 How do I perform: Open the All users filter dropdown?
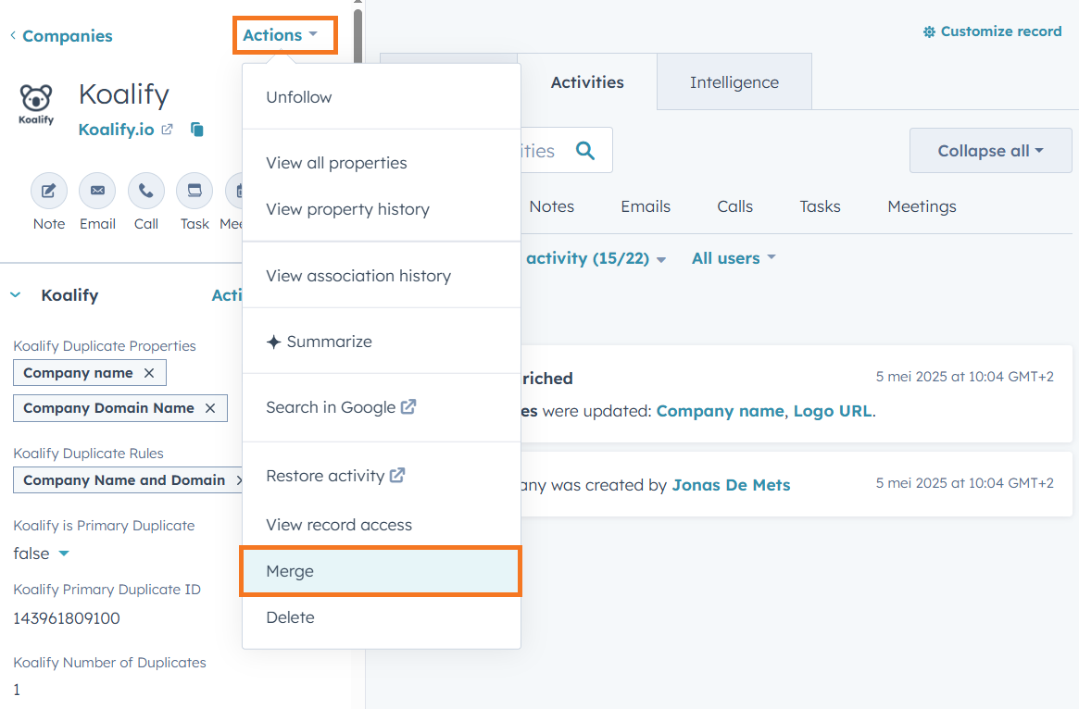point(733,258)
